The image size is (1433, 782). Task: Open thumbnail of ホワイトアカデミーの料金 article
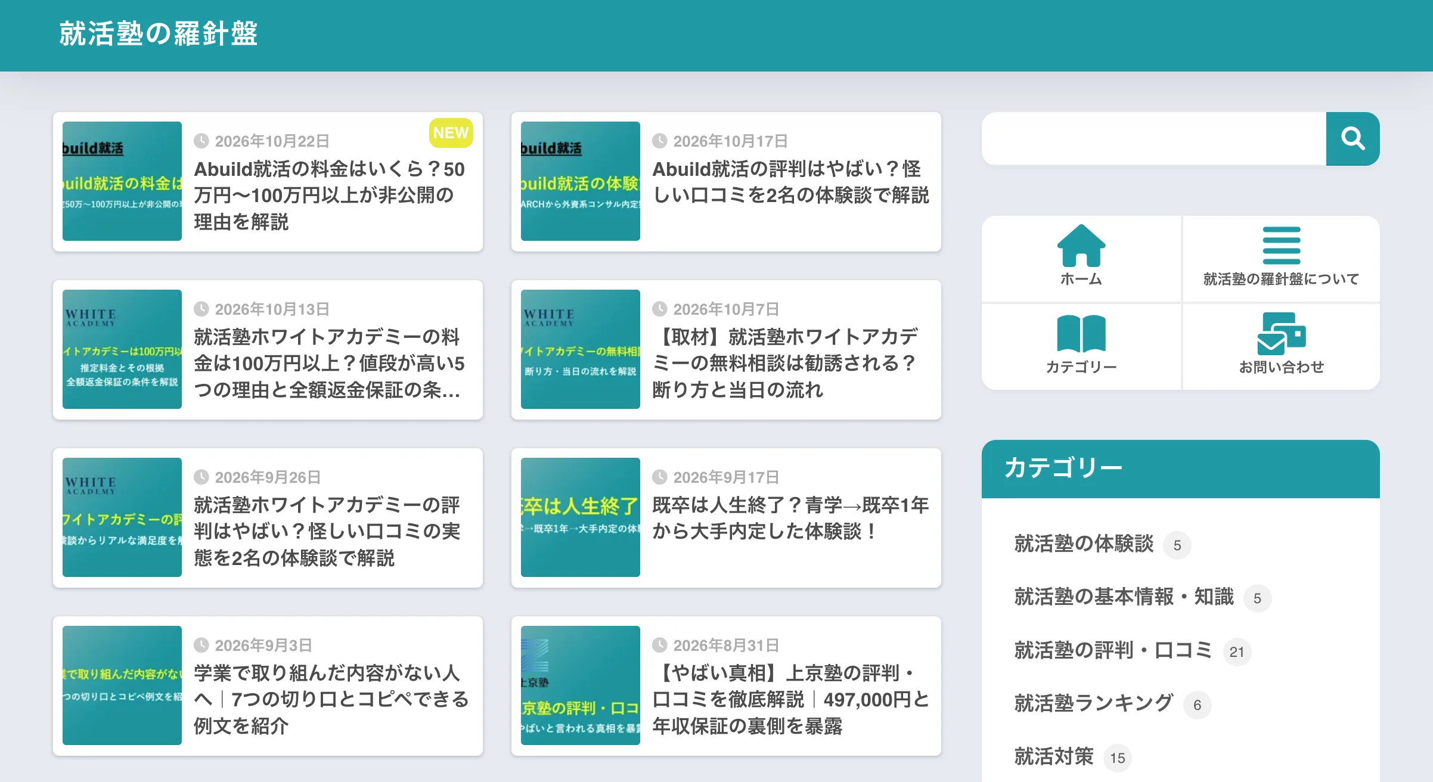coord(122,349)
